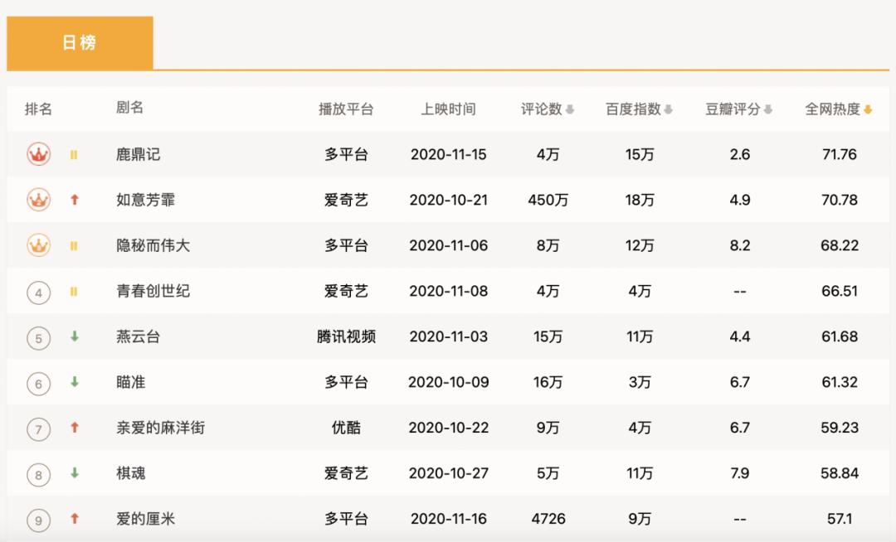Click the 上映时间 column header
Viewport: 896px width, 542px height.
(x=448, y=109)
